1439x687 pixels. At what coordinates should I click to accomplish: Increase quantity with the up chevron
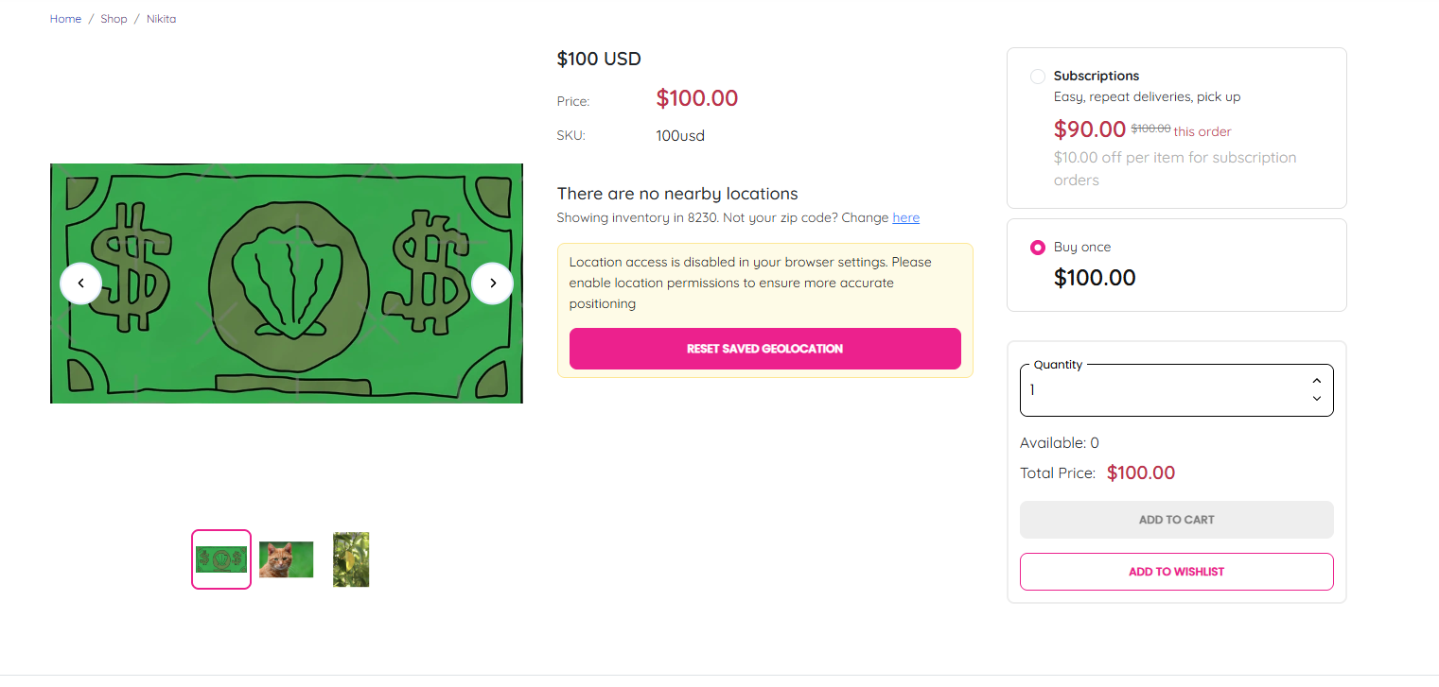click(1316, 381)
